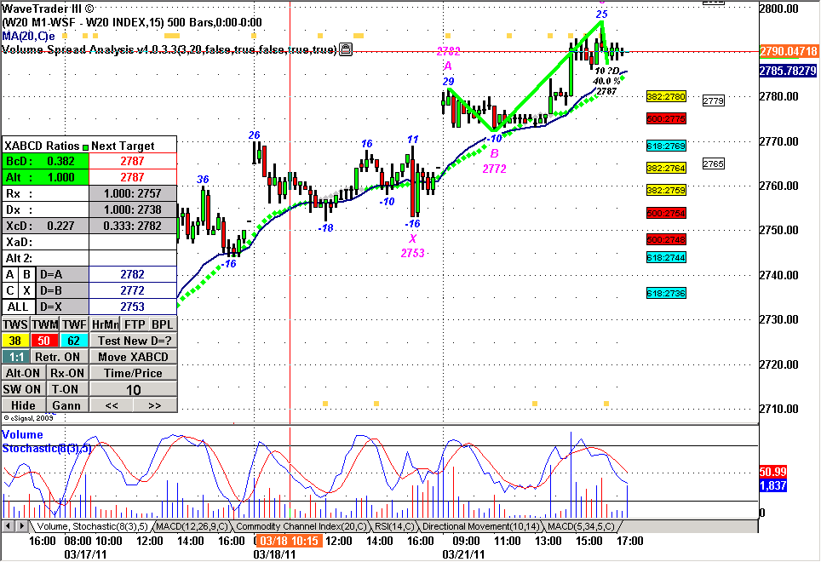
Task: Click the Move XABCD button
Action: coord(134,357)
